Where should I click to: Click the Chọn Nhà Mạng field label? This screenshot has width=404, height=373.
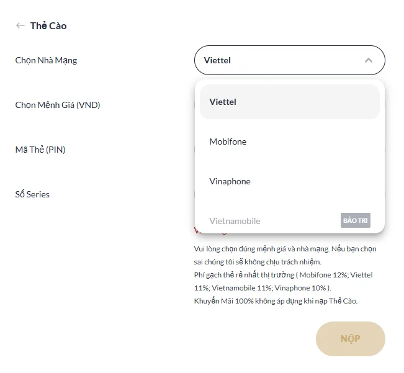point(46,60)
